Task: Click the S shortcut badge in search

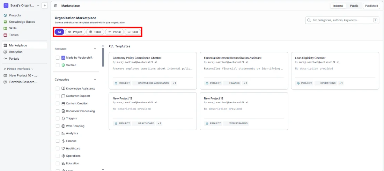Action: point(375,20)
